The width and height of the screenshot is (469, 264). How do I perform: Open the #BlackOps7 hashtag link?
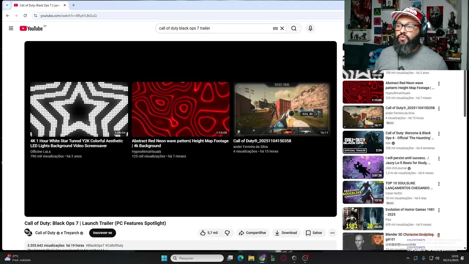tap(95, 245)
